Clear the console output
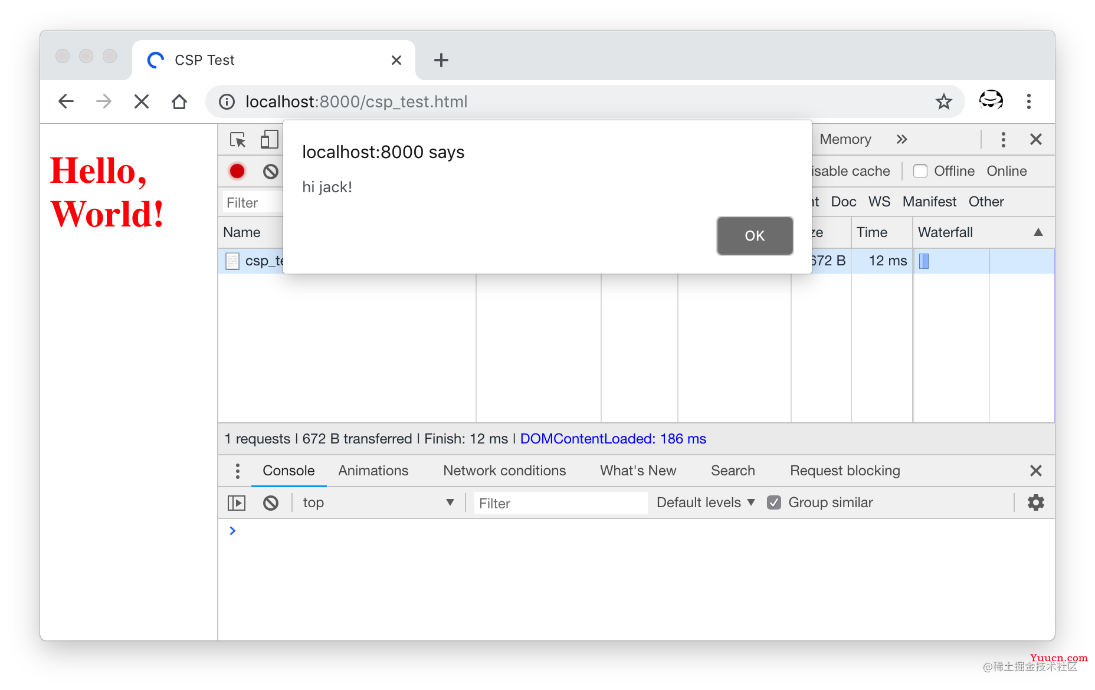Viewport: 1095px width, 690px height. (271, 502)
